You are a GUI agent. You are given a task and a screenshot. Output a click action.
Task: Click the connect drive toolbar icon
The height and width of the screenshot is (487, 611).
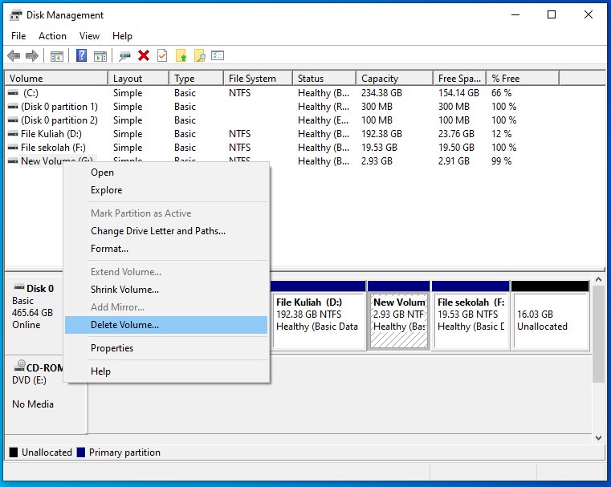point(124,55)
